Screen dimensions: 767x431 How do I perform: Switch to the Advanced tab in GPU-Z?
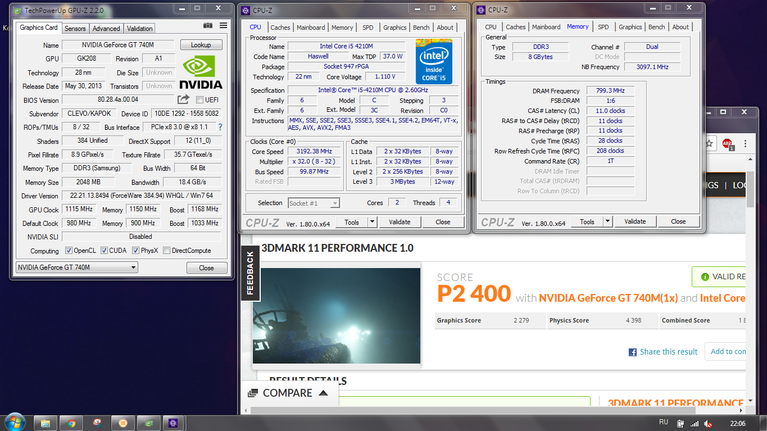click(x=106, y=29)
